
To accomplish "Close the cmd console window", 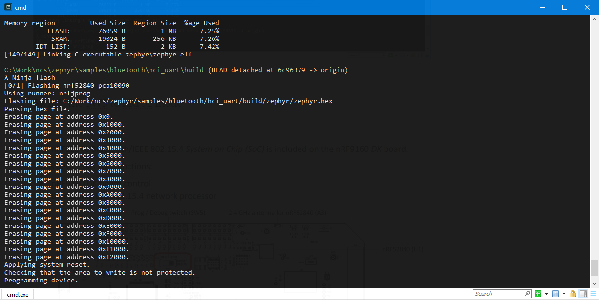I will pos(587,7).
